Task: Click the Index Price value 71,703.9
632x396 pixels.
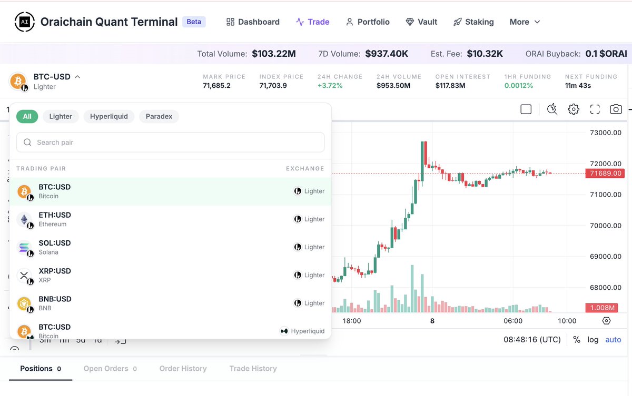Action: click(x=273, y=86)
